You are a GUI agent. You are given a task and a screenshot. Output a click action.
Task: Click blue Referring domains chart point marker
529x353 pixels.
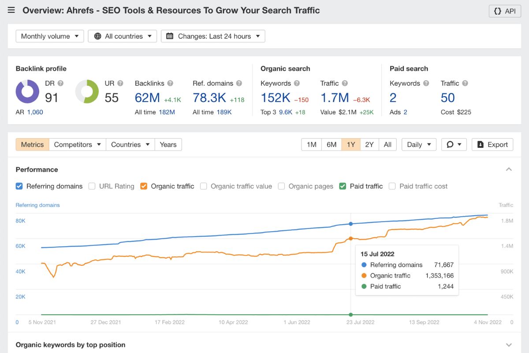pyautogui.click(x=351, y=224)
